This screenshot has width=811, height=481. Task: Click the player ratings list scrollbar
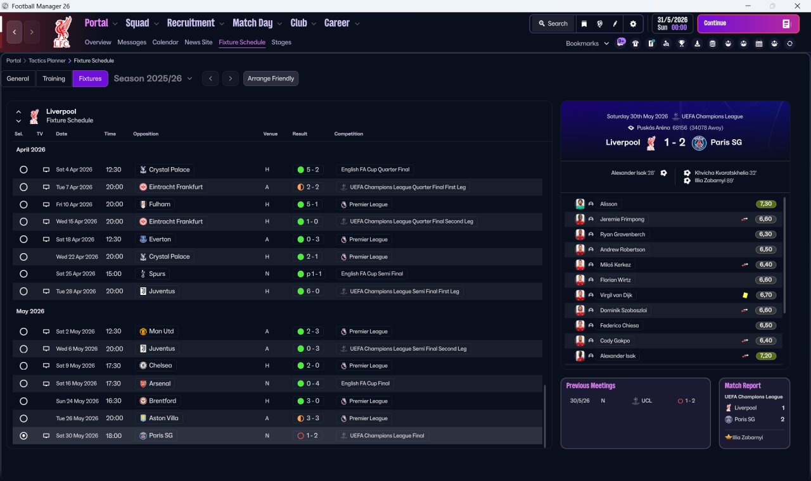[x=785, y=254]
